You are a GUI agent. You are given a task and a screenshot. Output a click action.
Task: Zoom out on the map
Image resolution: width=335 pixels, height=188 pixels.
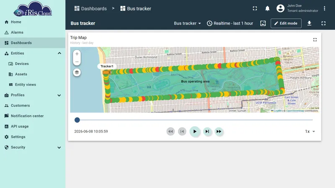click(77, 61)
